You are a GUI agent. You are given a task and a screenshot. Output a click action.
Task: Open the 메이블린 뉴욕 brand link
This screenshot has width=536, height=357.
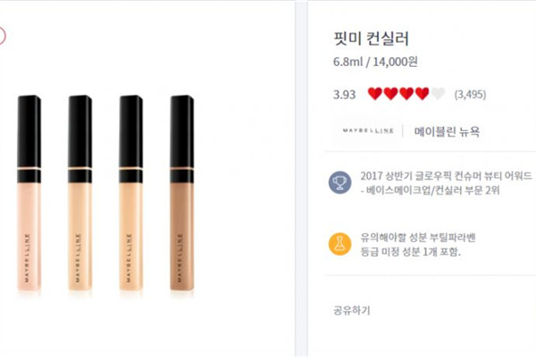pos(447,131)
